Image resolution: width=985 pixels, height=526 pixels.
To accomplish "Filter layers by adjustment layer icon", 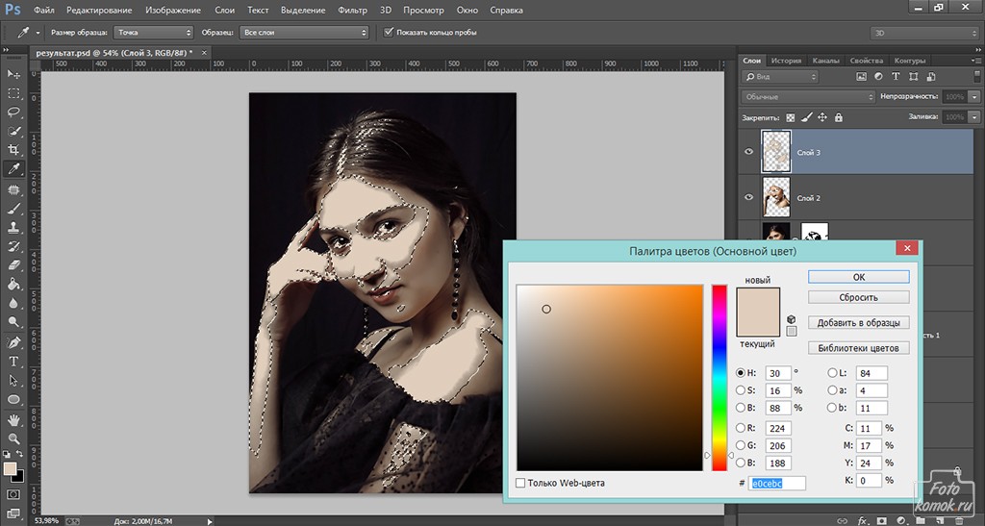I will pyautogui.click(x=878, y=77).
